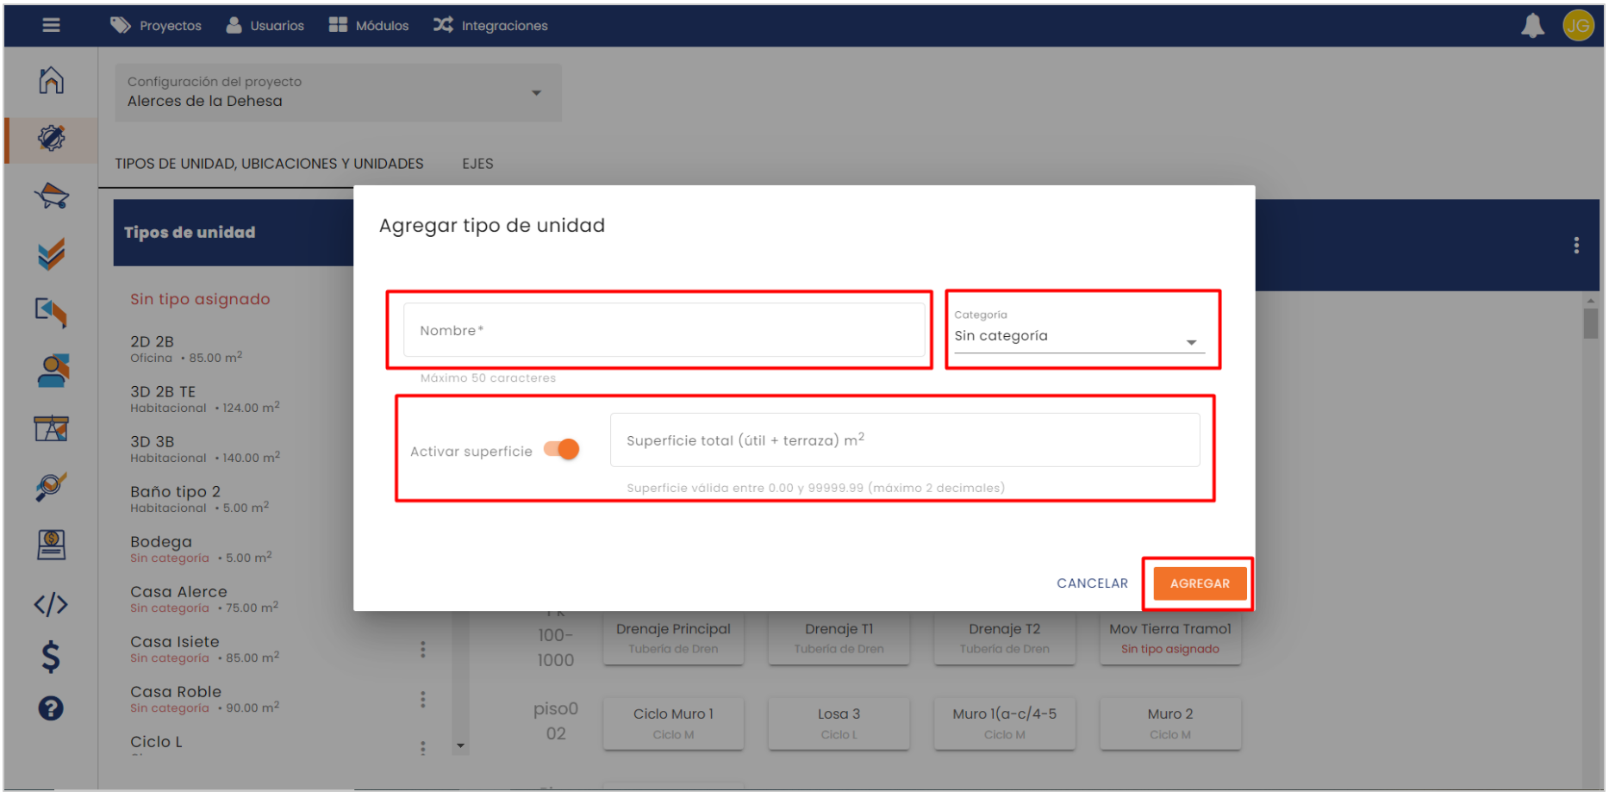Open the double checkmark icon in sidebar
Image resolution: width=1609 pixels, height=798 pixels.
(x=51, y=254)
